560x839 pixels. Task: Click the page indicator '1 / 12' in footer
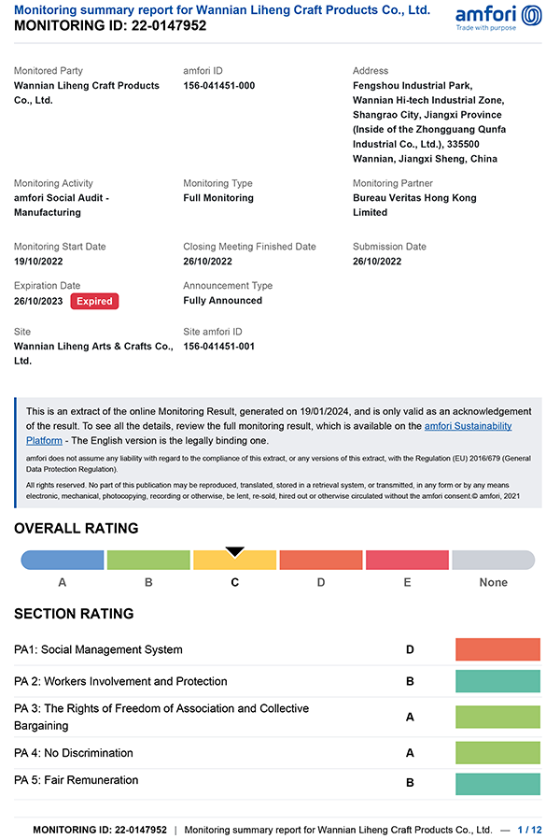coord(529,830)
